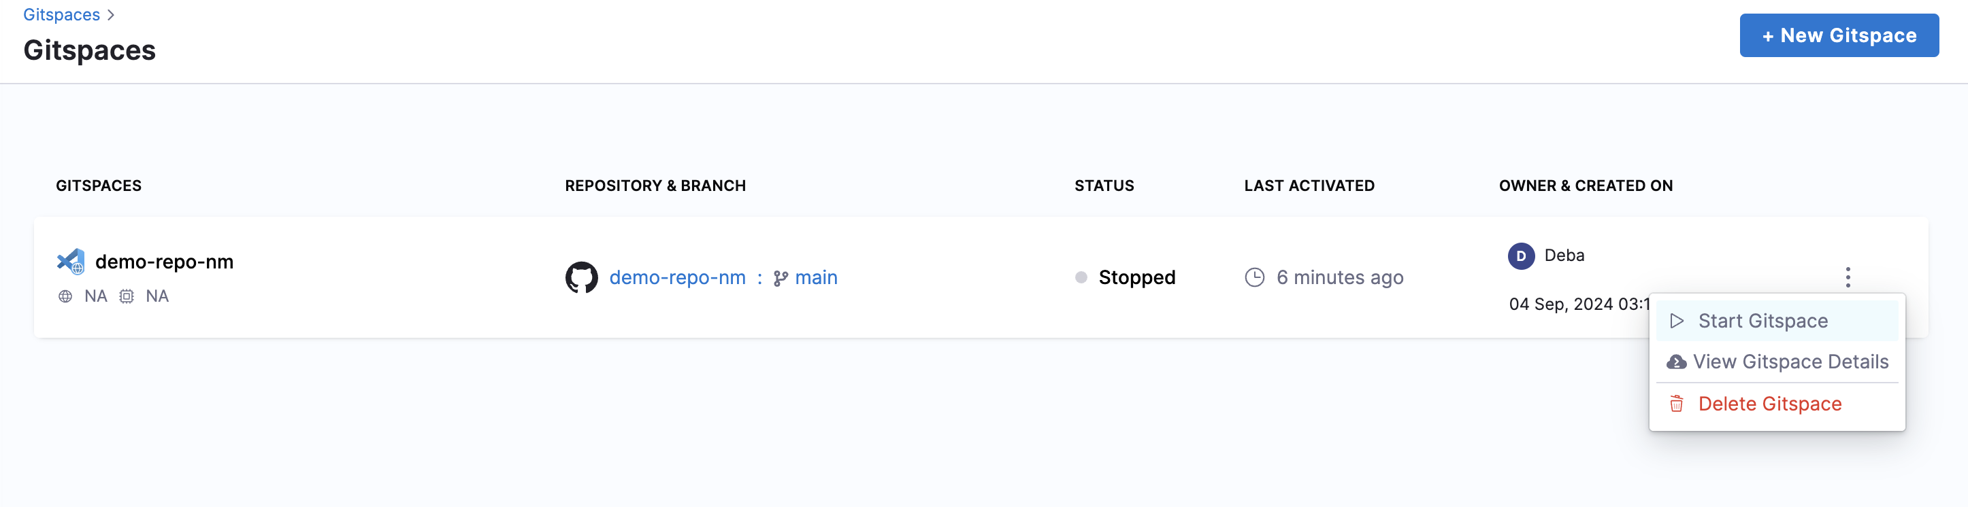Click the GitHub logo icon

[581, 277]
